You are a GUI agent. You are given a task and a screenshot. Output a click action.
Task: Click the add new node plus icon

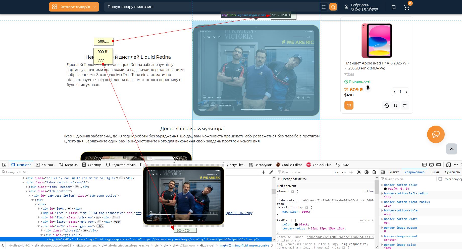(x=263, y=172)
